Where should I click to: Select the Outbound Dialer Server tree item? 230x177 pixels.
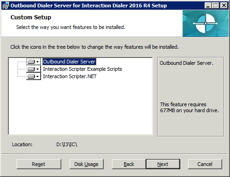coord(69,62)
